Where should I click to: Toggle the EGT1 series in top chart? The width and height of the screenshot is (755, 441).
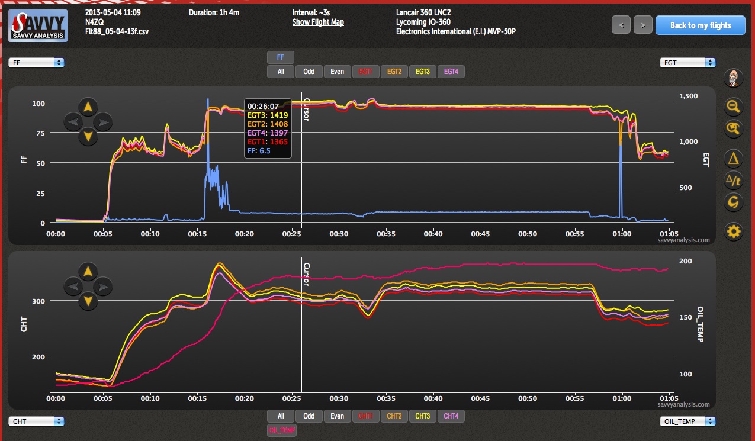pyautogui.click(x=365, y=72)
